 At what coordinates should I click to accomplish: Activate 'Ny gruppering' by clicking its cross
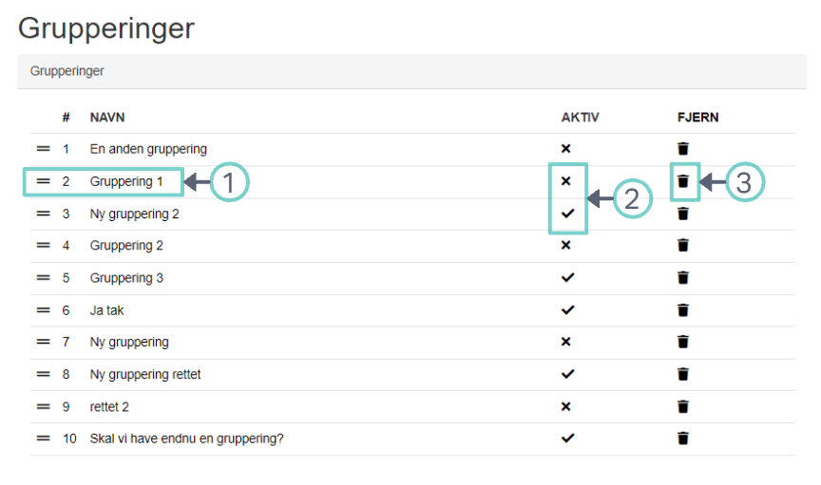(x=566, y=342)
